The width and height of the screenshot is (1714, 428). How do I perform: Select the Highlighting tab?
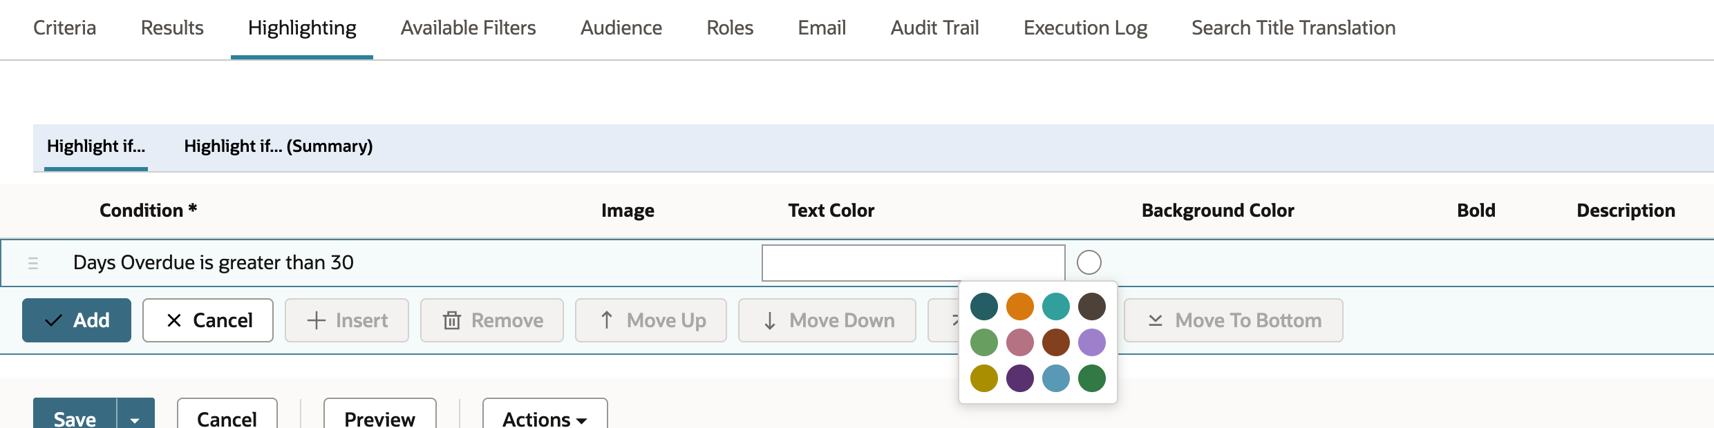coord(302,28)
